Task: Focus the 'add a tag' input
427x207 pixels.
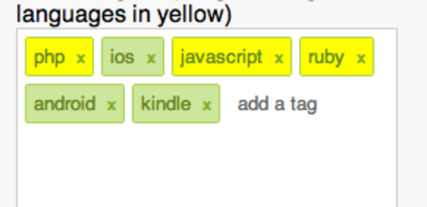Action: point(277,104)
